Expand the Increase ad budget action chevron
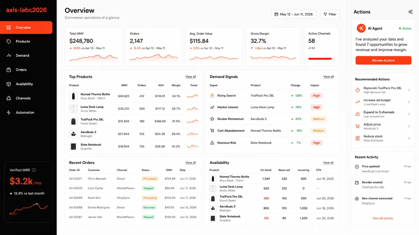The image size is (419, 235). pyautogui.click(x=409, y=102)
